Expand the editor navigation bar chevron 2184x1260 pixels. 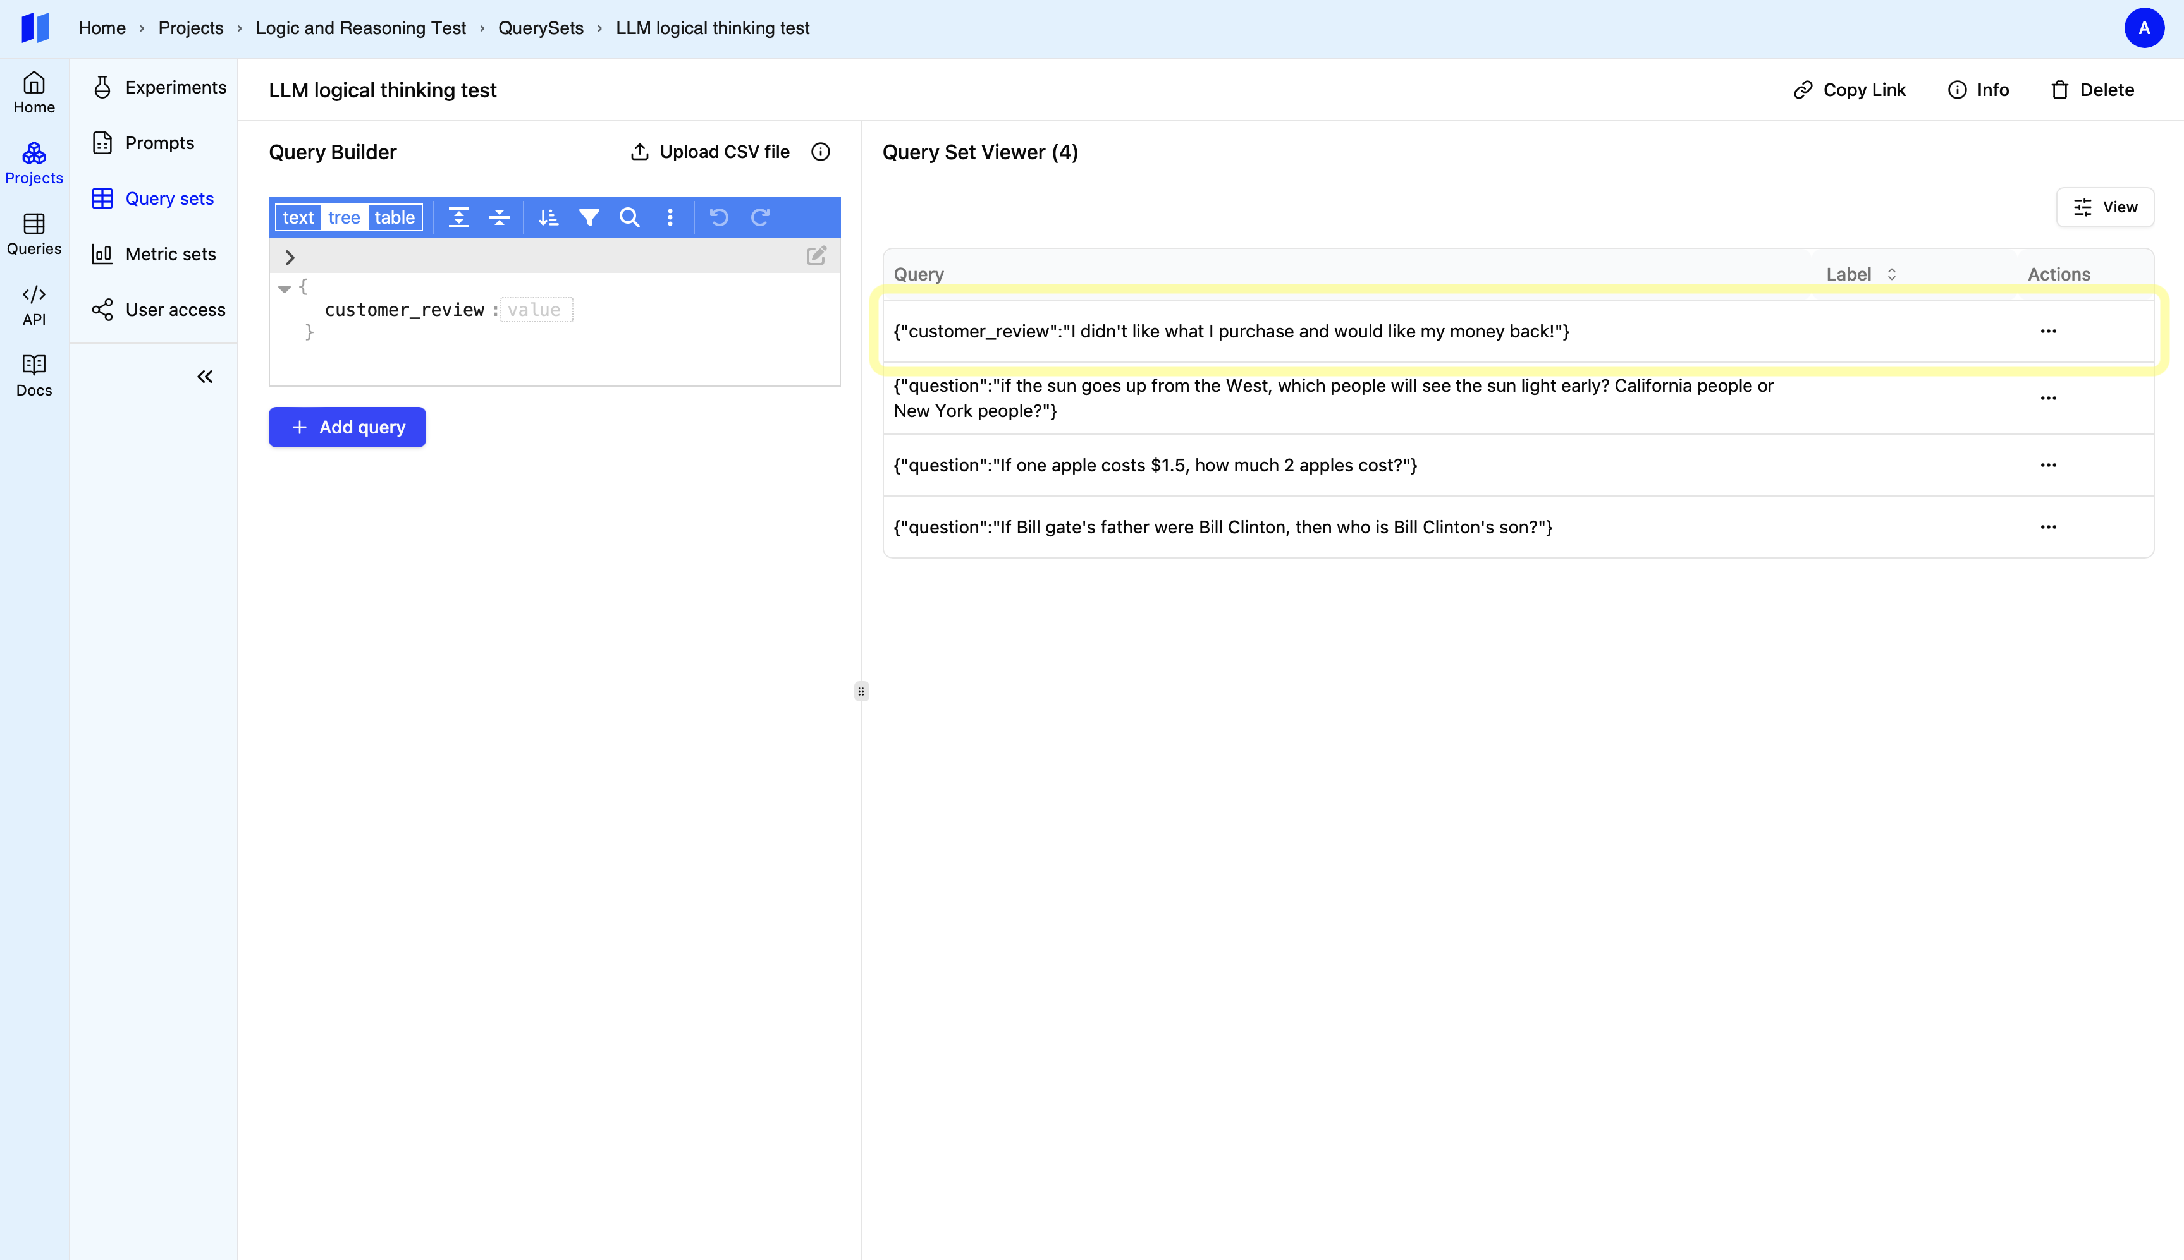[x=290, y=257]
